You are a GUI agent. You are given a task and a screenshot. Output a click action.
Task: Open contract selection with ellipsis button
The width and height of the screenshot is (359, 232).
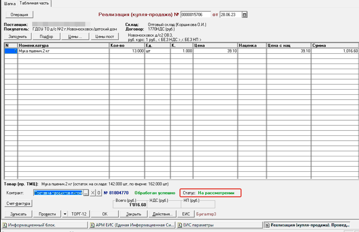pyautogui.click(x=86, y=193)
